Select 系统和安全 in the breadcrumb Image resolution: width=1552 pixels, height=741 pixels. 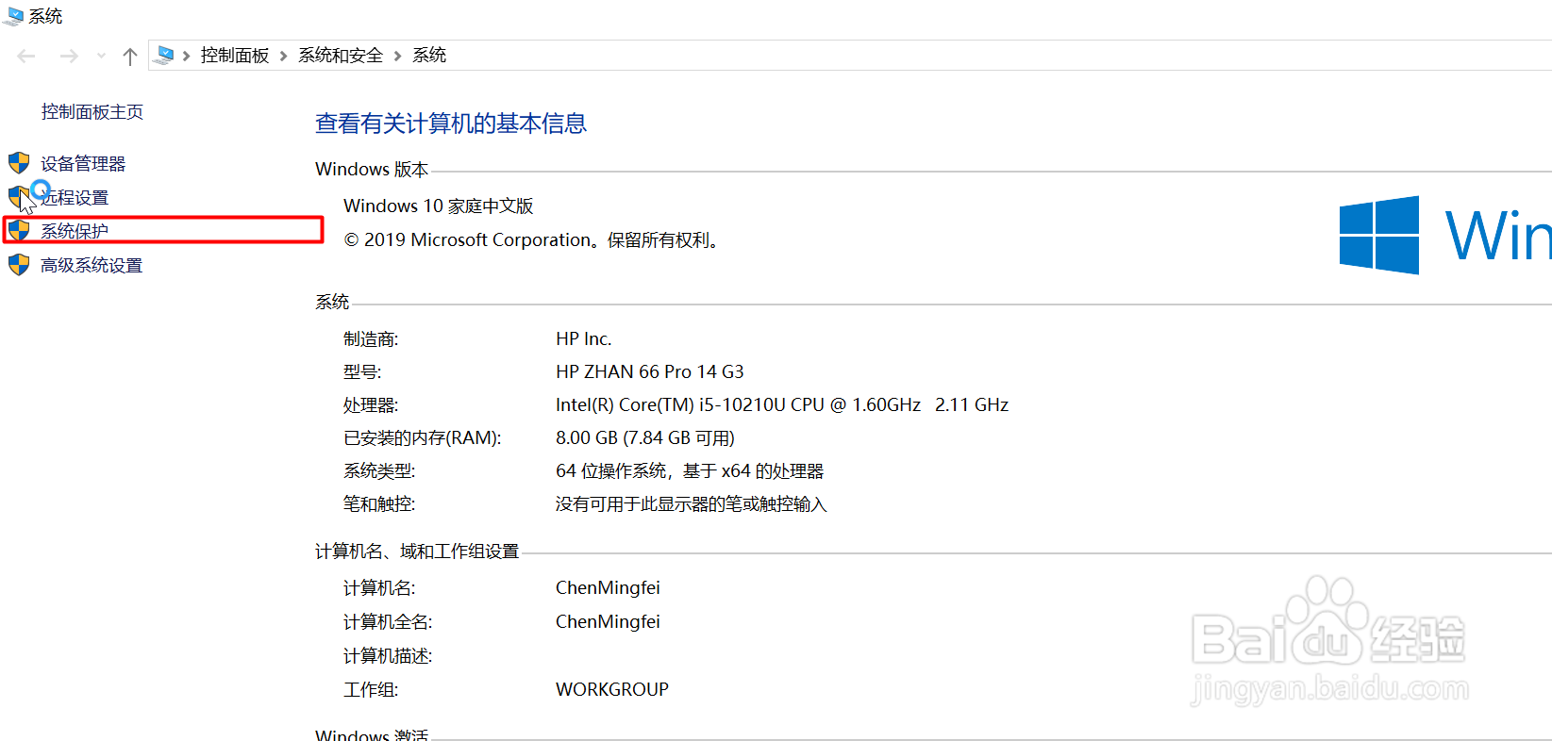pos(341,56)
